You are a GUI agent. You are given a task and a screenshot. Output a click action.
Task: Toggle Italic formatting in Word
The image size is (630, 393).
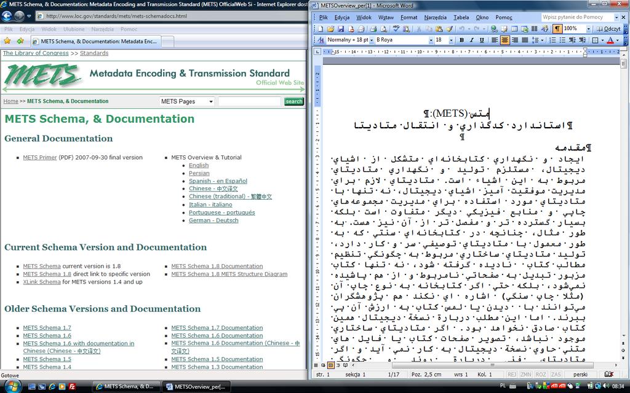(x=472, y=40)
